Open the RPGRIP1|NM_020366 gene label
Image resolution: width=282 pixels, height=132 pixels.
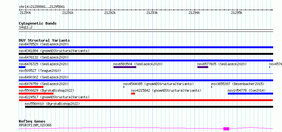click(x=35, y=125)
